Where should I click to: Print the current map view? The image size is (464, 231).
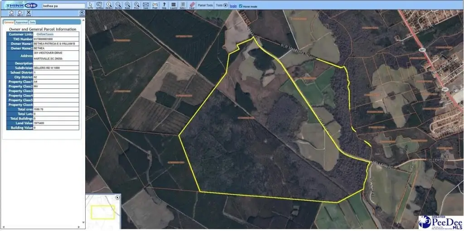(155, 5)
